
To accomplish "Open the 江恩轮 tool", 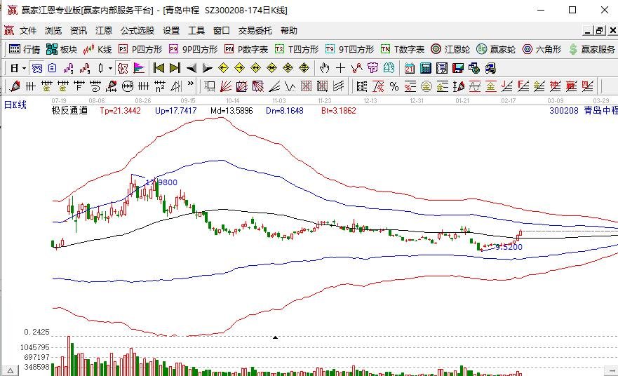I will pos(450,49).
